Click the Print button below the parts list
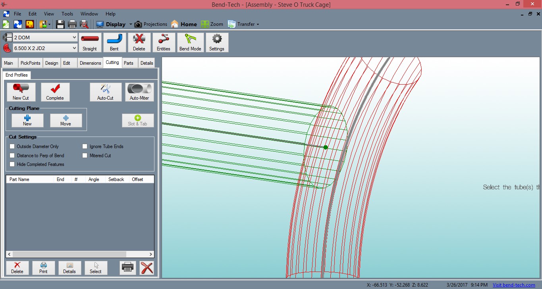542x289 pixels. tap(43, 268)
